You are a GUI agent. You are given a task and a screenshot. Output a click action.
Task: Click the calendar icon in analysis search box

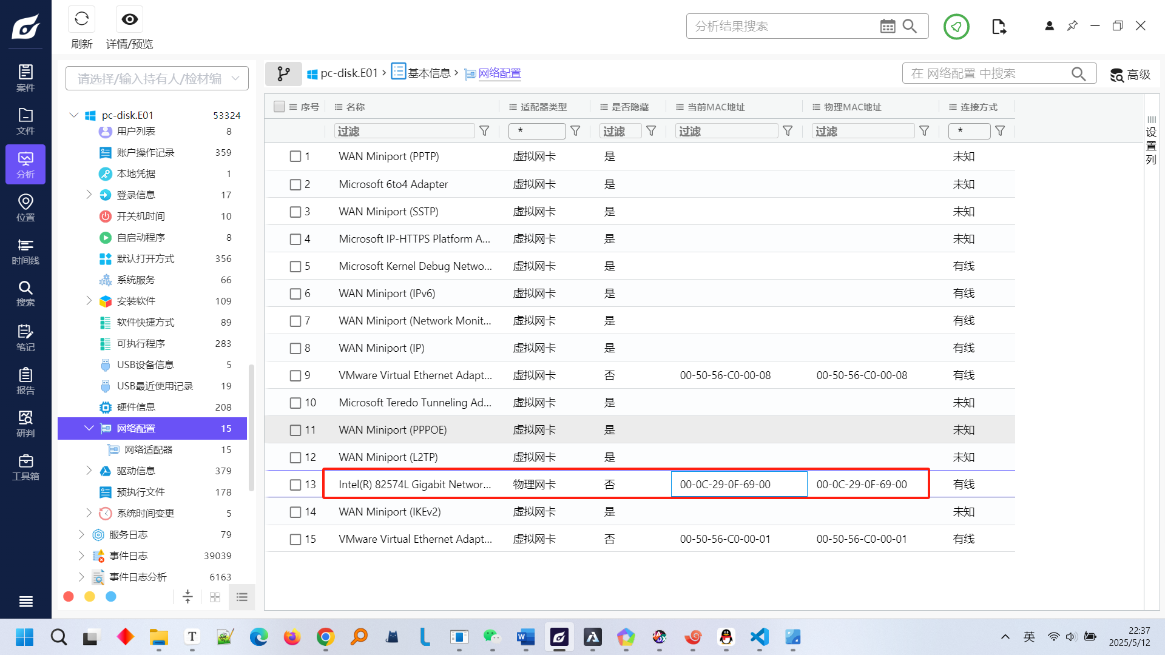pos(887,26)
